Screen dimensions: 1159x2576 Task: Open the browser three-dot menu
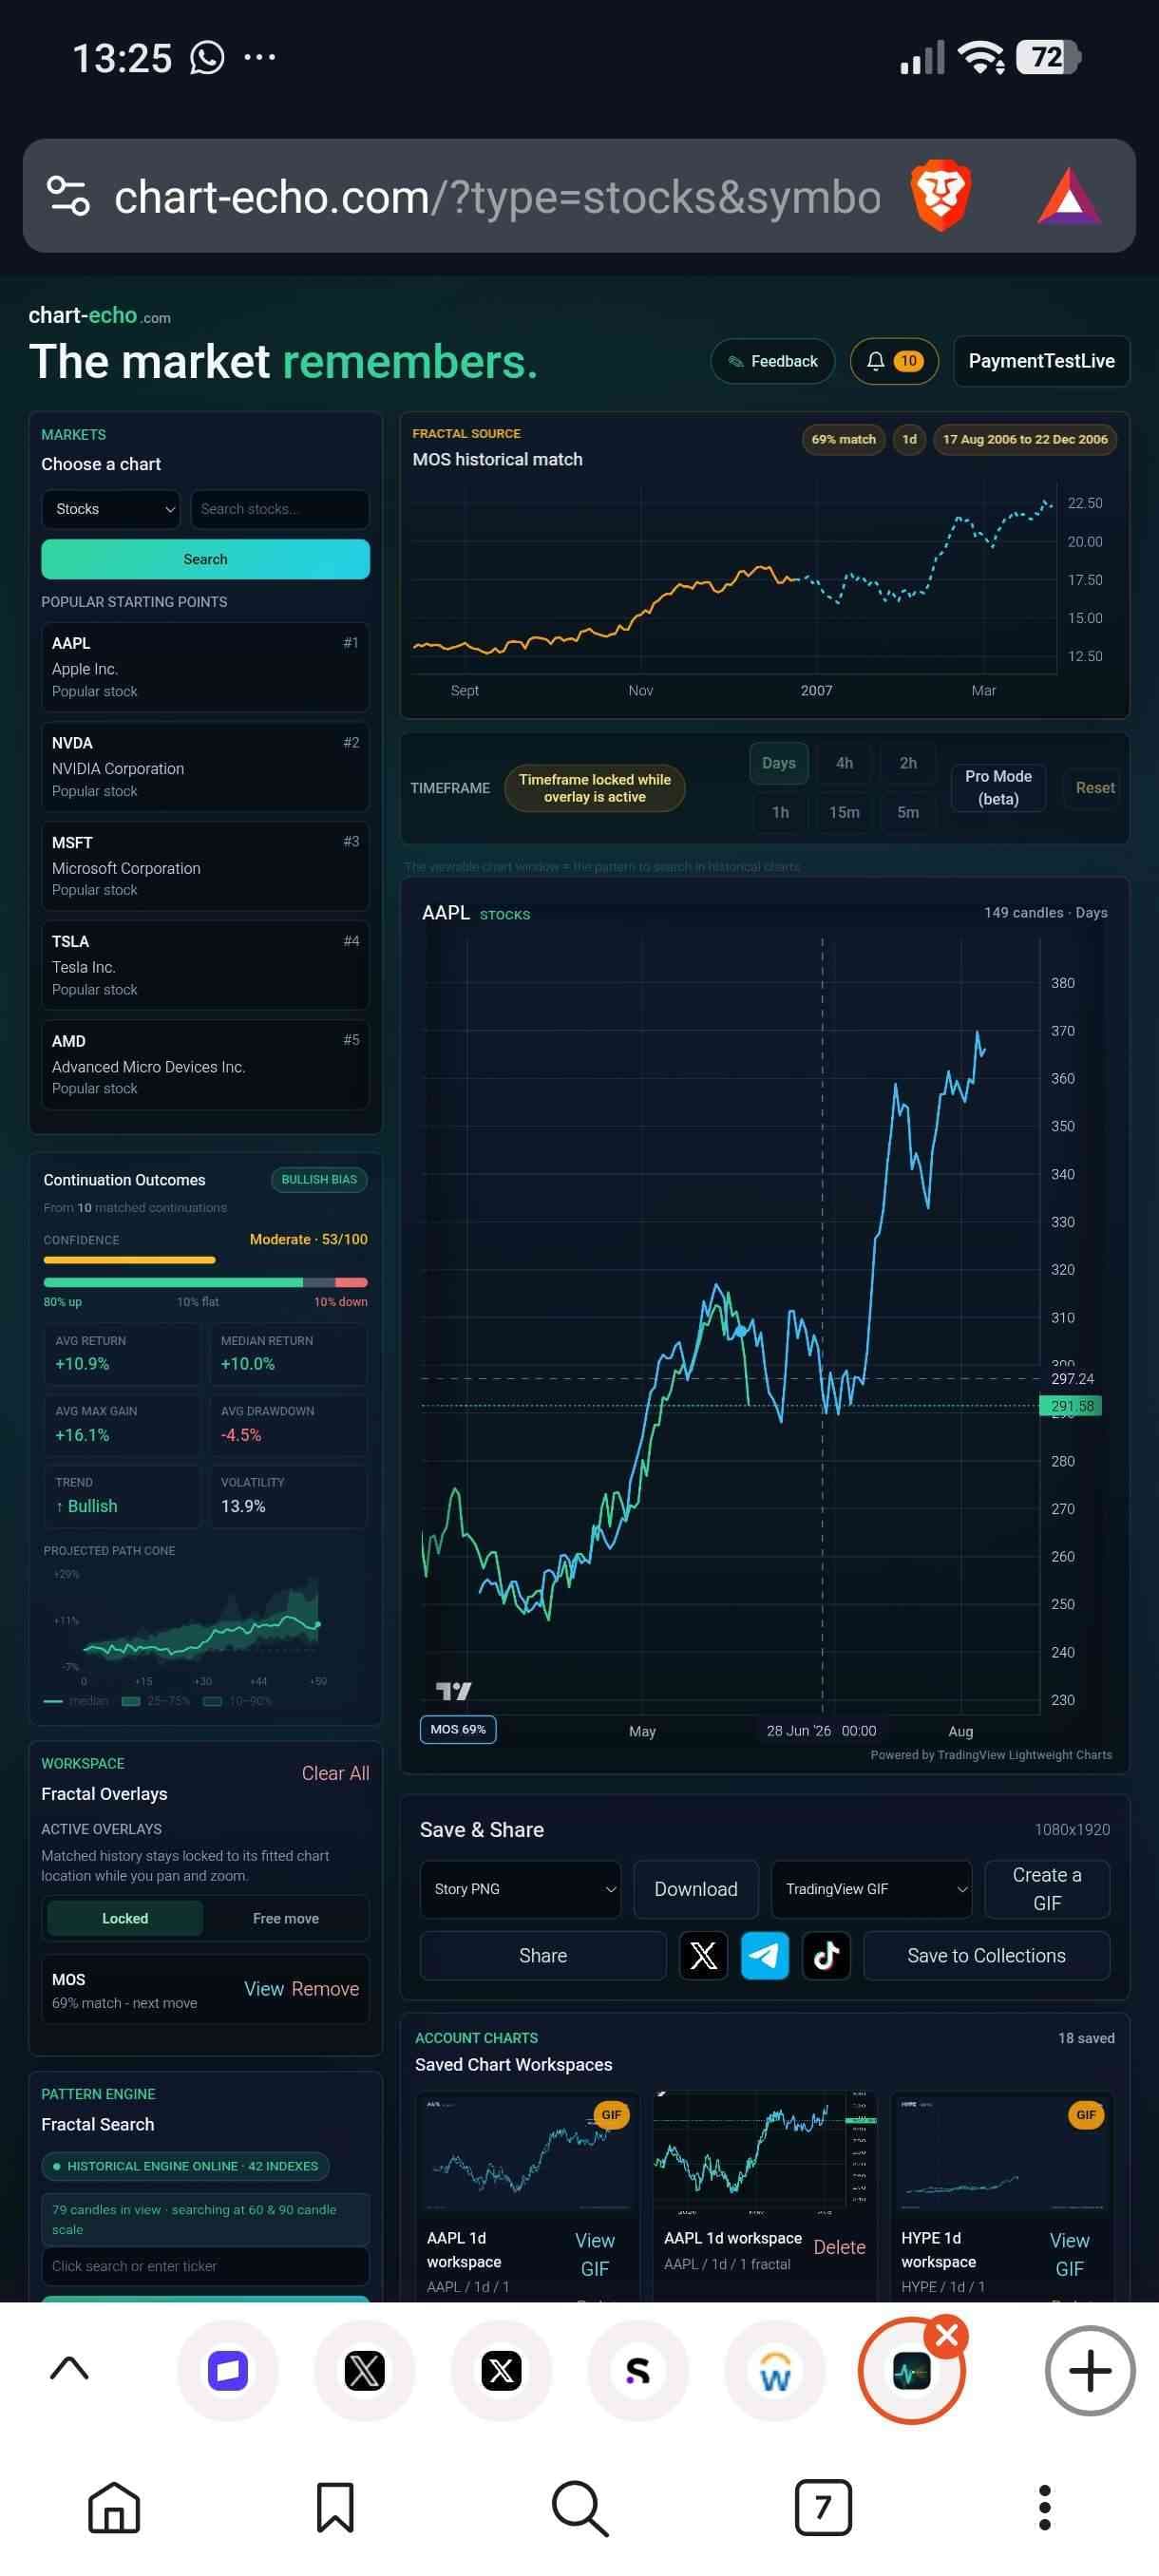click(x=1045, y=2507)
